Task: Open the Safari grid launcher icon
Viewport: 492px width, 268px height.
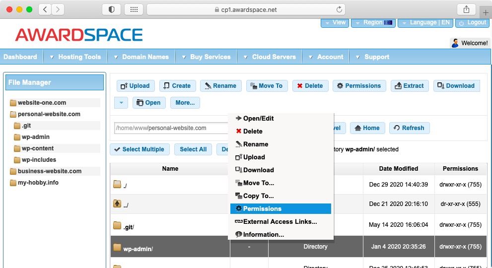Action: pos(134,9)
